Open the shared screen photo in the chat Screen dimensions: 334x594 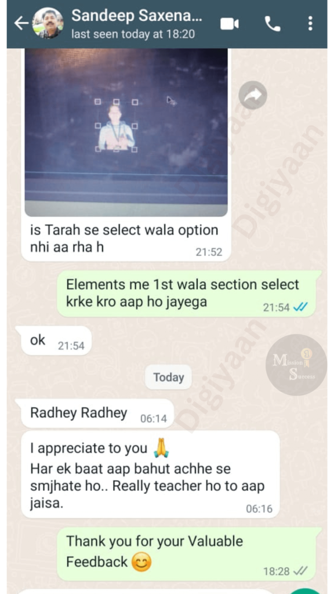point(126,132)
